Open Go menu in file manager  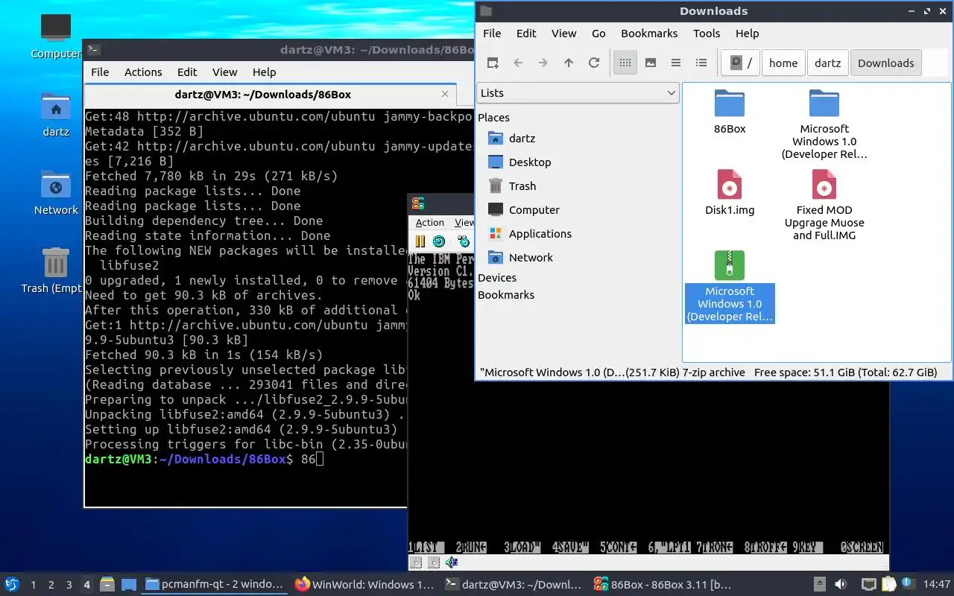coord(598,33)
